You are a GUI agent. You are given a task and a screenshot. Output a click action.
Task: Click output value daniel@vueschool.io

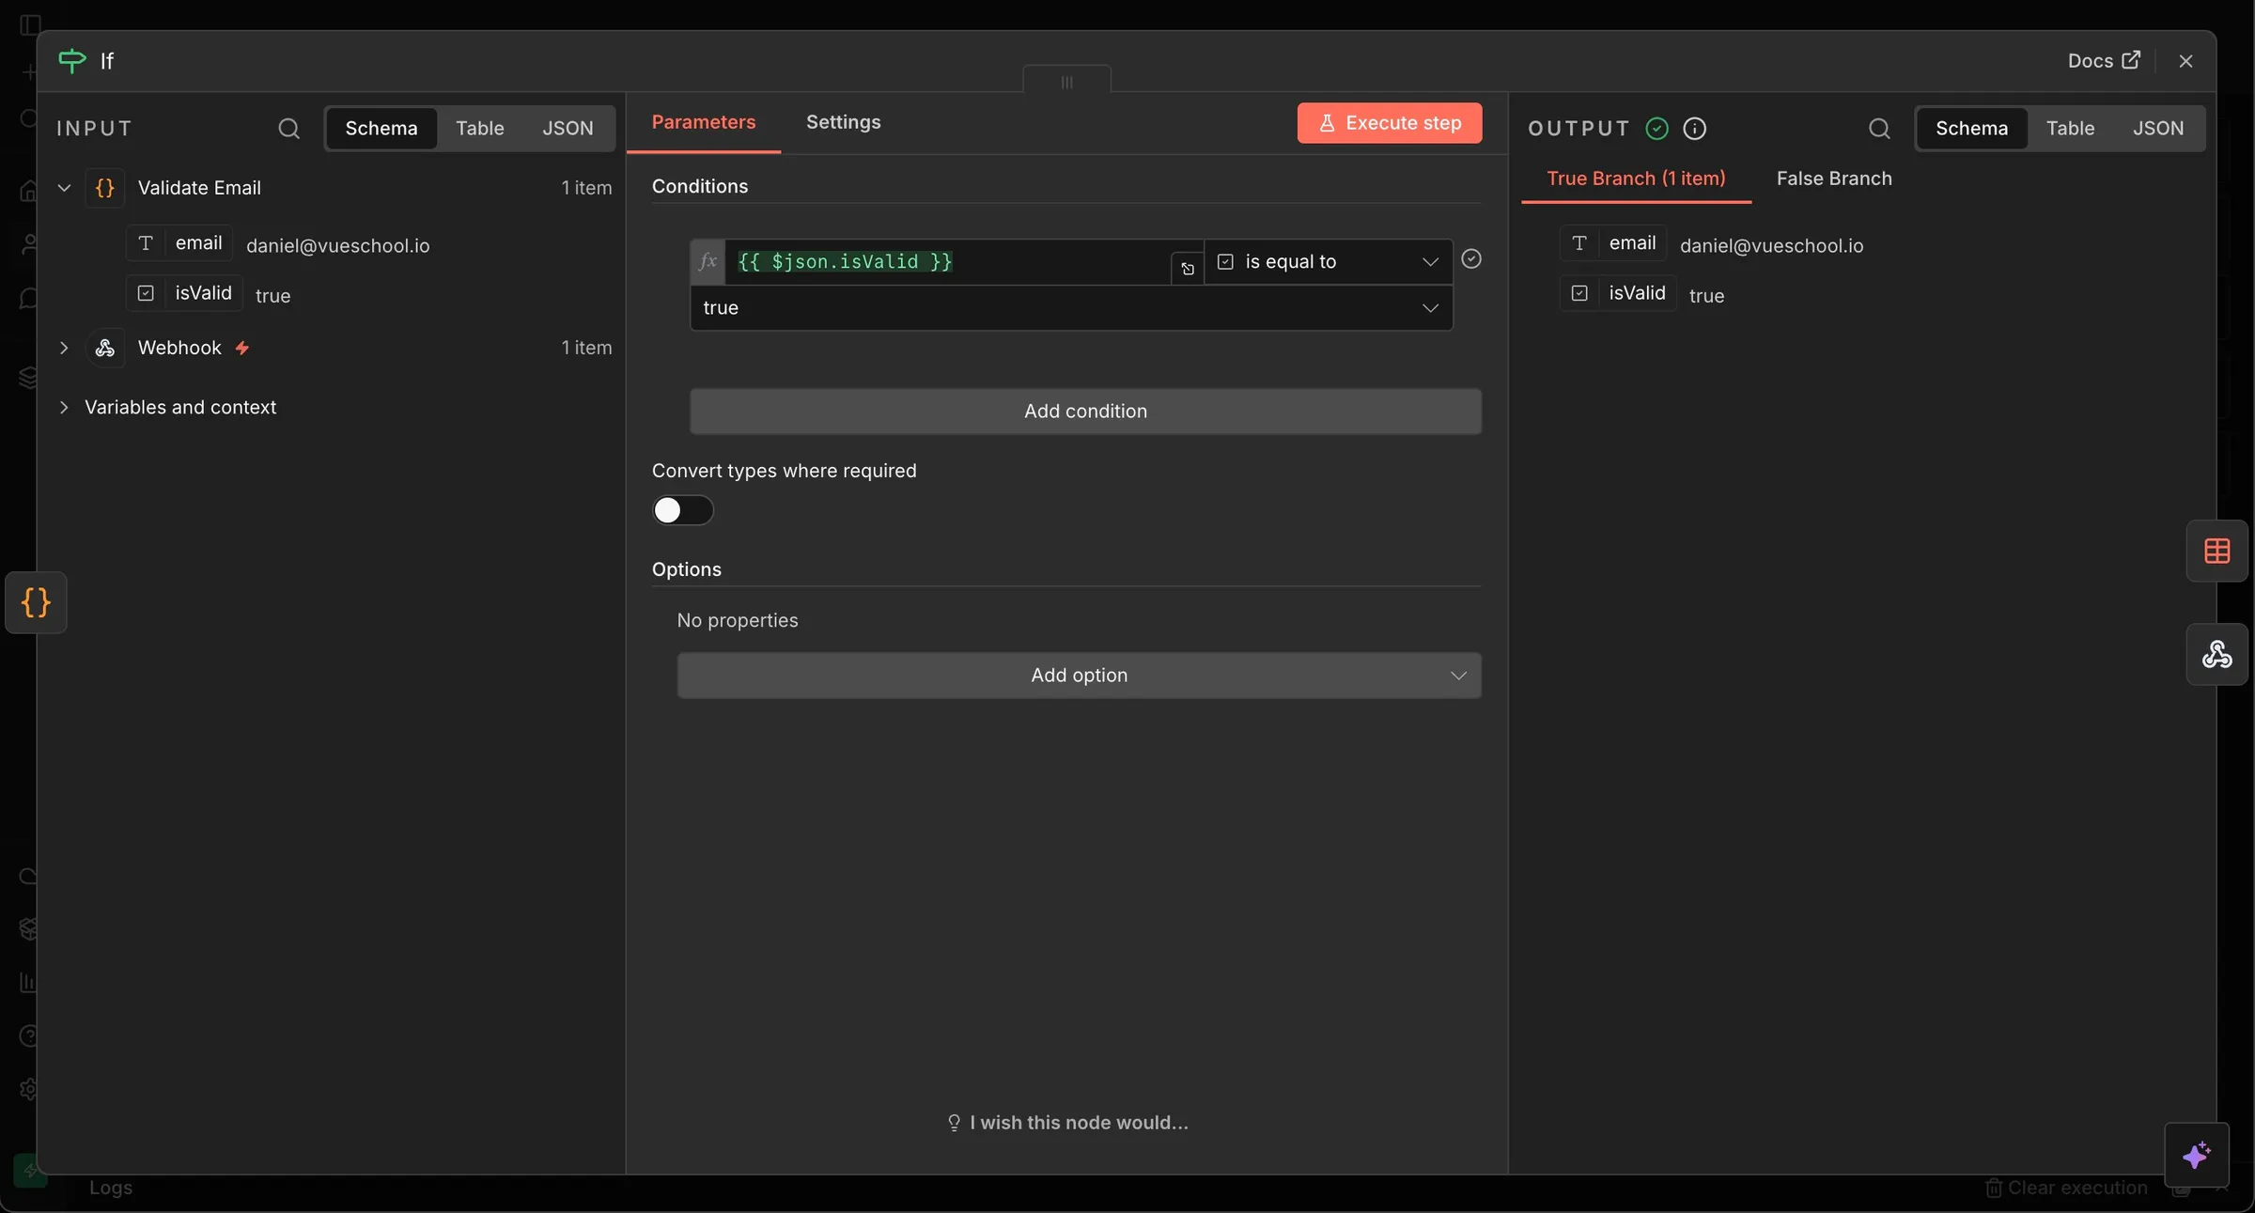tap(1771, 246)
